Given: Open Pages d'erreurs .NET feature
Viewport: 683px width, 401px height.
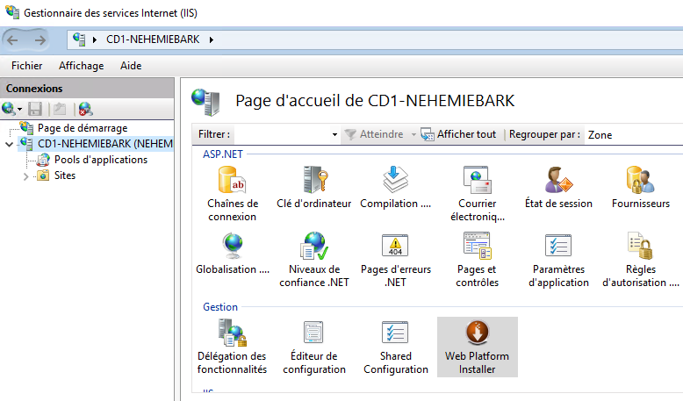Looking at the screenshot, I should point(396,260).
